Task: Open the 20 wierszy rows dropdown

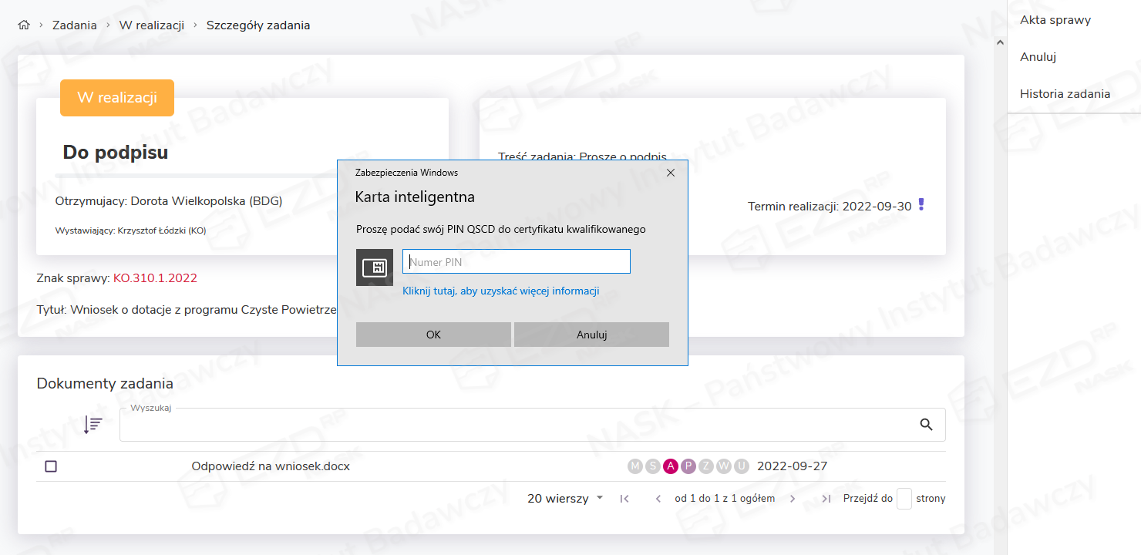Action: 565,499
